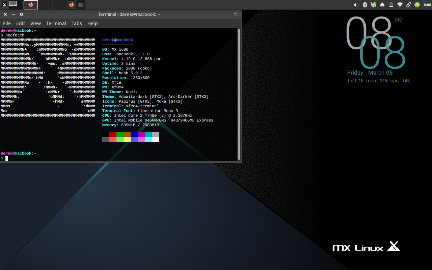Click the 'cpu 14%' desktop widget reading

(400, 81)
